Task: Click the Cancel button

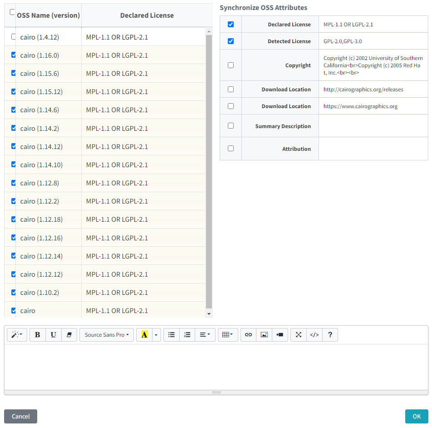Action: pos(21,416)
